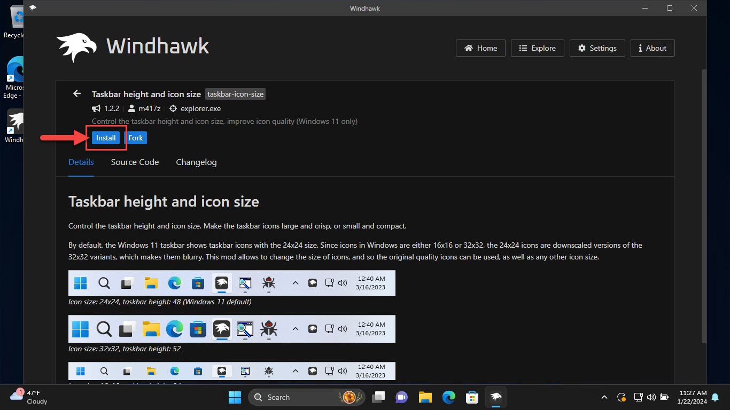Open the Home section
The width and height of the screenshot is (730, 410).
[x=480, y=48]
